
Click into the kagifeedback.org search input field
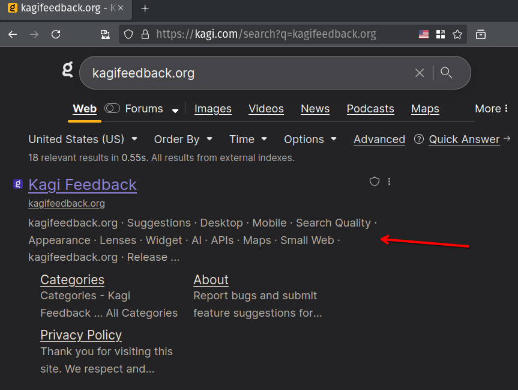point(240,73)
